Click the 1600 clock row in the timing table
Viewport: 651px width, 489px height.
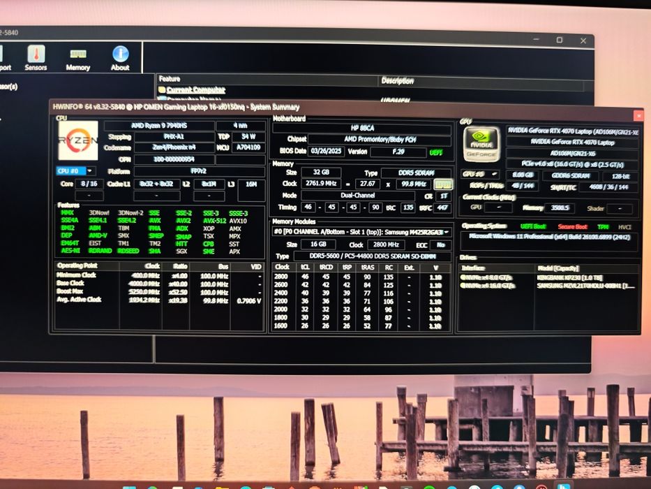click(361, 326)
